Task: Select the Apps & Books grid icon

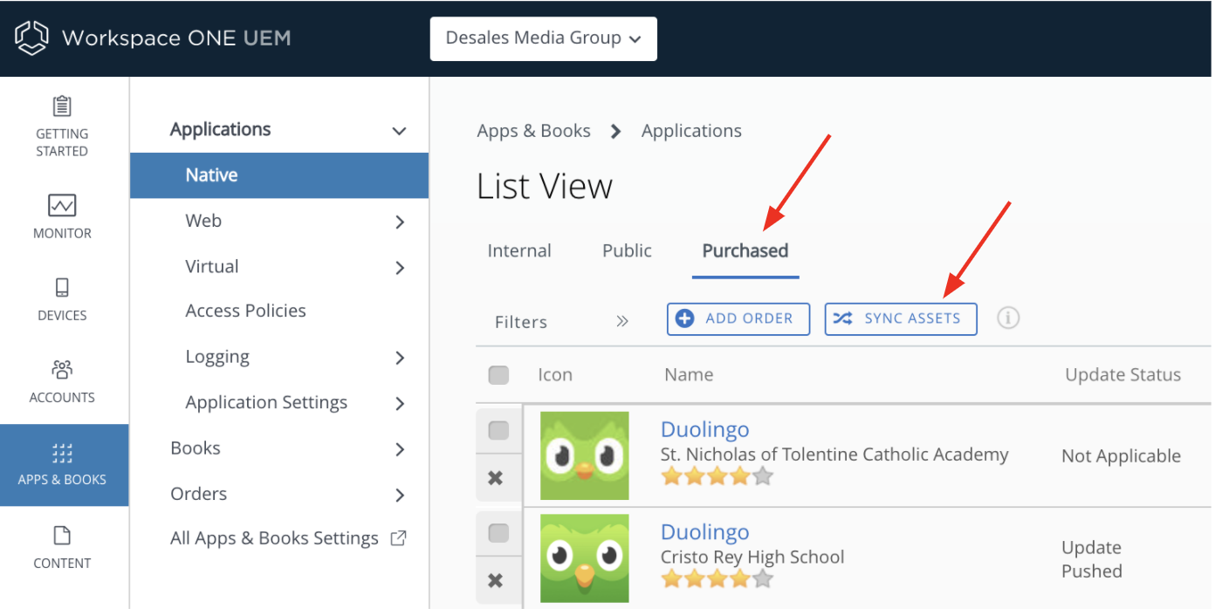Action: tap(62, 452)
